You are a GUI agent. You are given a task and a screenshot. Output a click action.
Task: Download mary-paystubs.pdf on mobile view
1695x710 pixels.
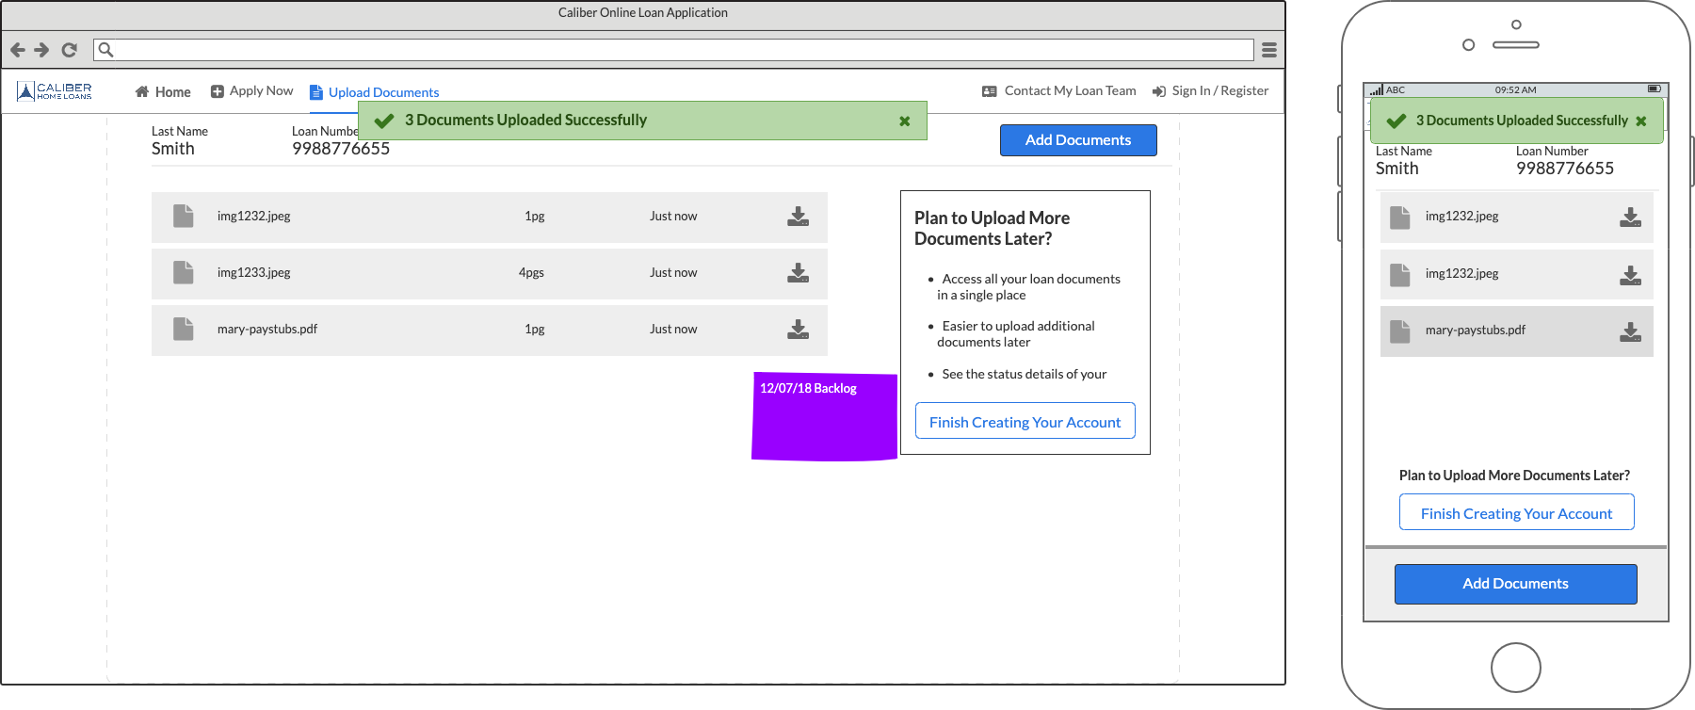pyautogui.click(x=1630, y=331)
